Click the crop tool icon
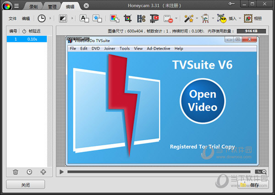 click(127, 19)
